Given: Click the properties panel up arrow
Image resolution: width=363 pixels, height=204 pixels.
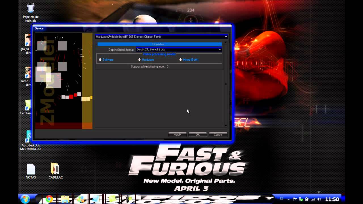Looking at the screenshot, I should pos(226,43).
